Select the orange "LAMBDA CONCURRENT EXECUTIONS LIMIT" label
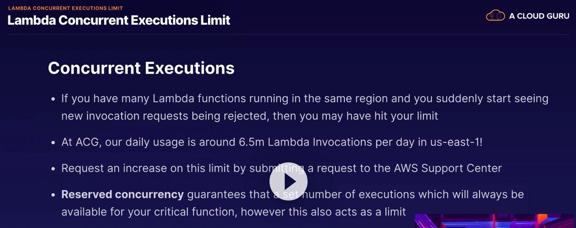Screen dimensions: 576x228 click(66, 8)
